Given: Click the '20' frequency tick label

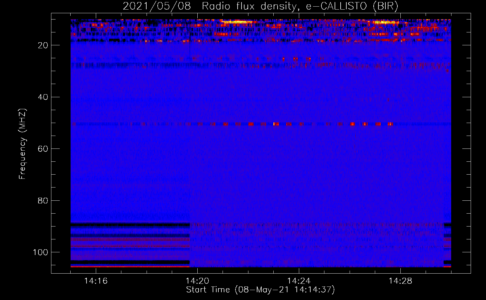Looking at the screenshot, I should click(43, 45).
